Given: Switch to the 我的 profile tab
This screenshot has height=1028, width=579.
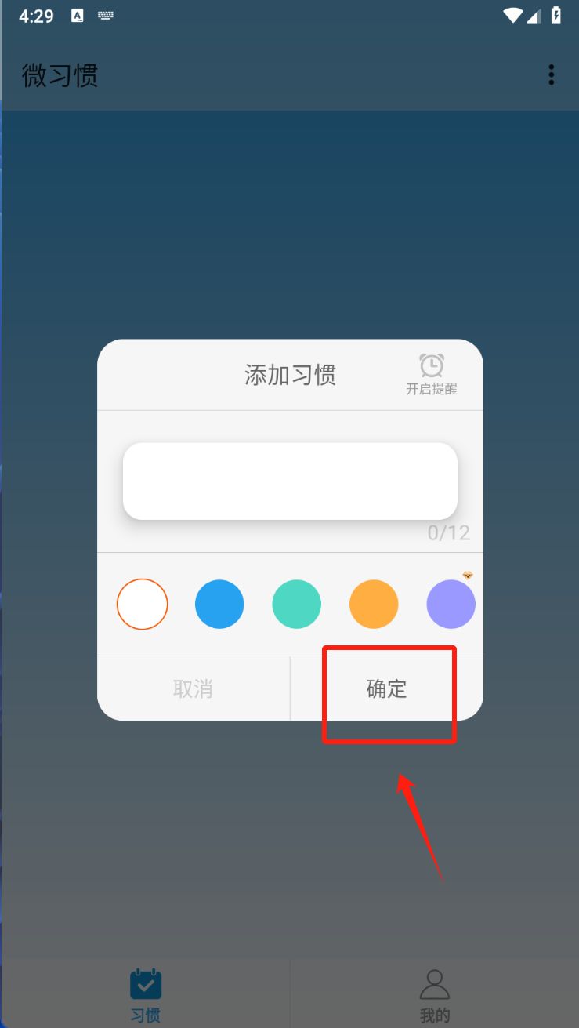Looking at the screenshot, I should pyautogui.click(x=435, y=995).
